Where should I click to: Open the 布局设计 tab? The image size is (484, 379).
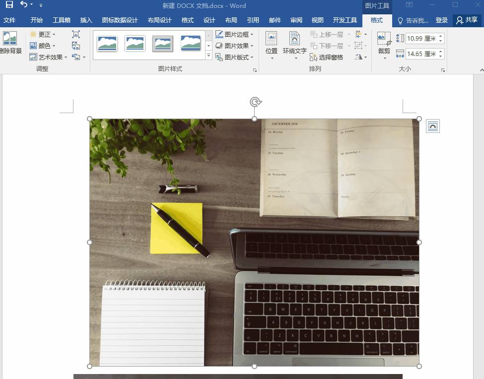[159, 20]
